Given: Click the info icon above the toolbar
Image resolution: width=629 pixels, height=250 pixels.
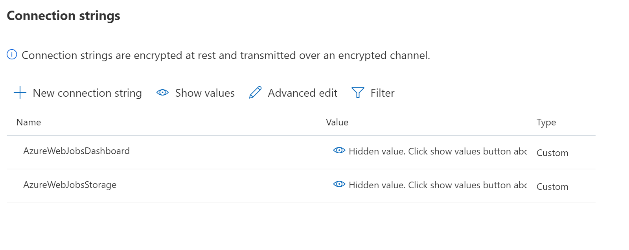Looking at the screenshot, I should pos(12,55).
